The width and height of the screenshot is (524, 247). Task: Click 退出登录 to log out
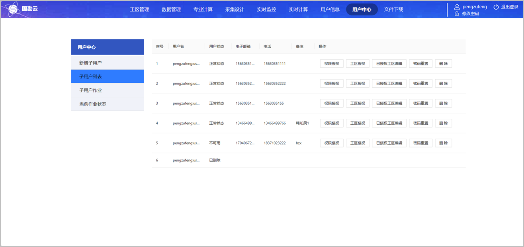tap(510, 7)
